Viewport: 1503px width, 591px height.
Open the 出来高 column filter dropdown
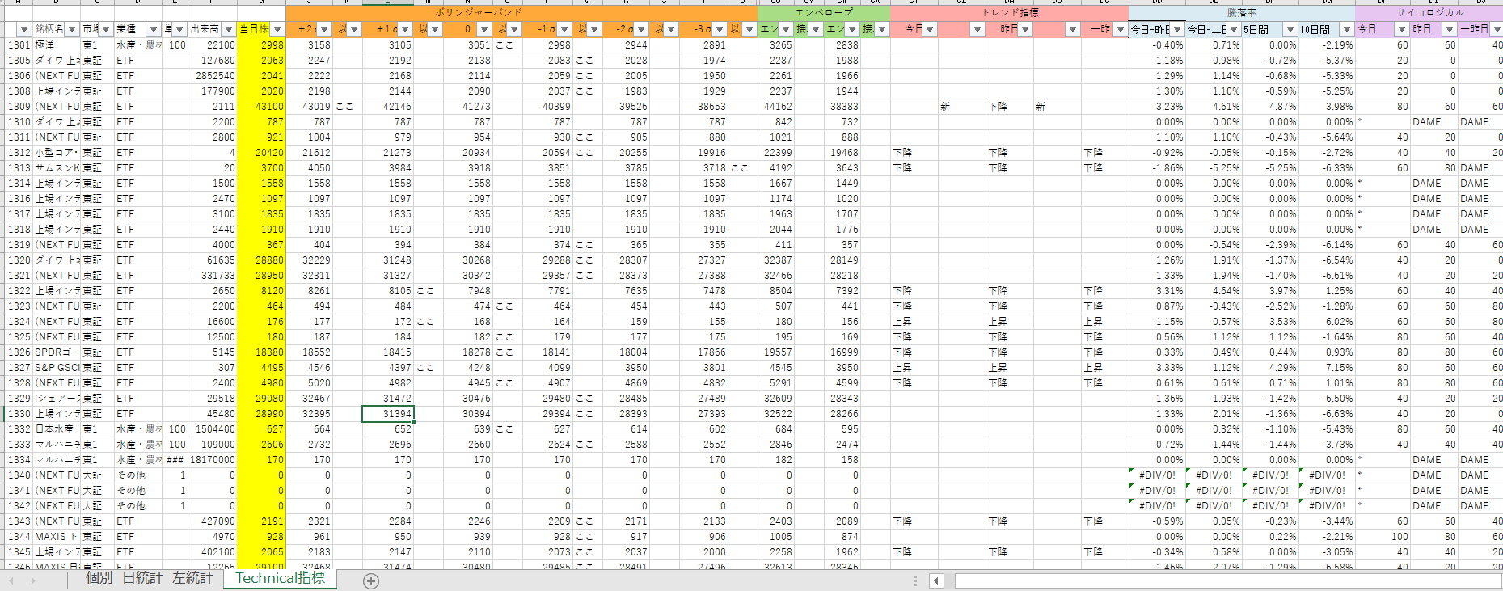(229, 30)
